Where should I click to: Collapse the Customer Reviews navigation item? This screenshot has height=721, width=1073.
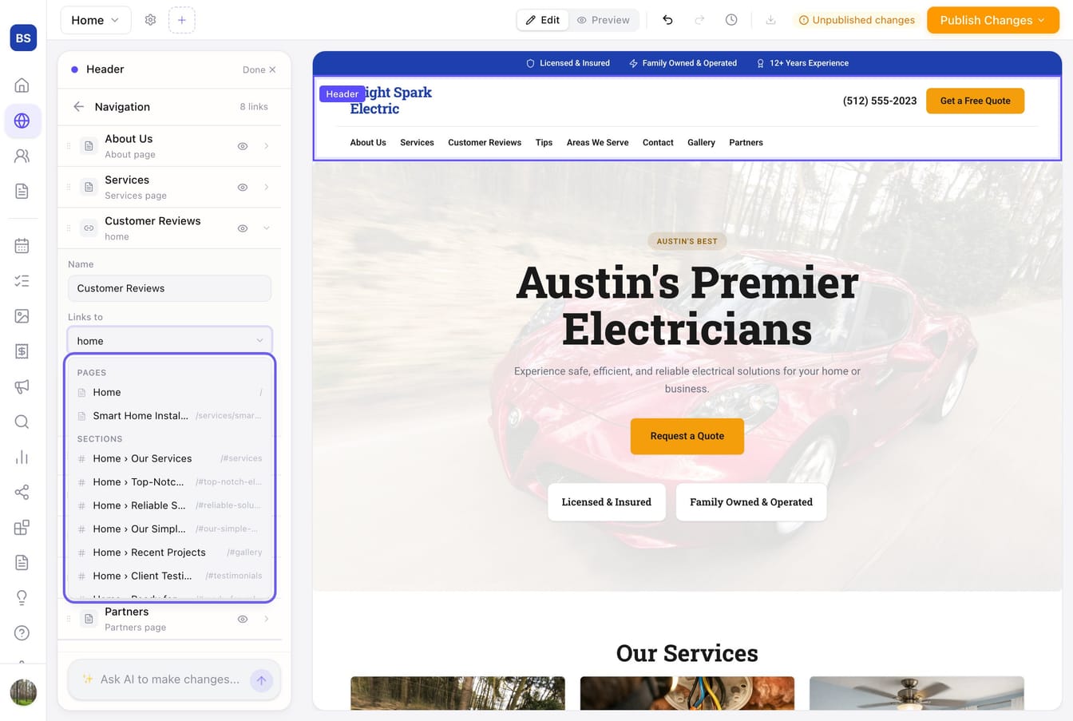coord(267,228)
